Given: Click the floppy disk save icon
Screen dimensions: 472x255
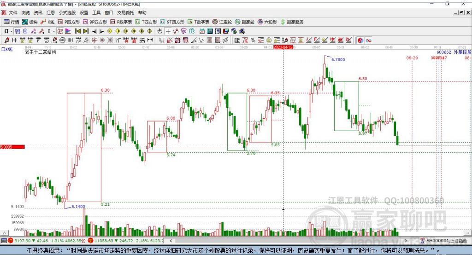Looking at the screenshot, I should pos(226,31).
